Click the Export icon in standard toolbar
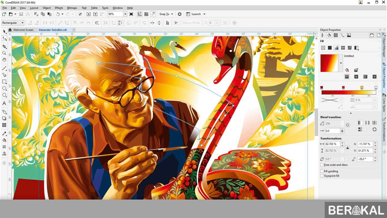 (95, 14)
